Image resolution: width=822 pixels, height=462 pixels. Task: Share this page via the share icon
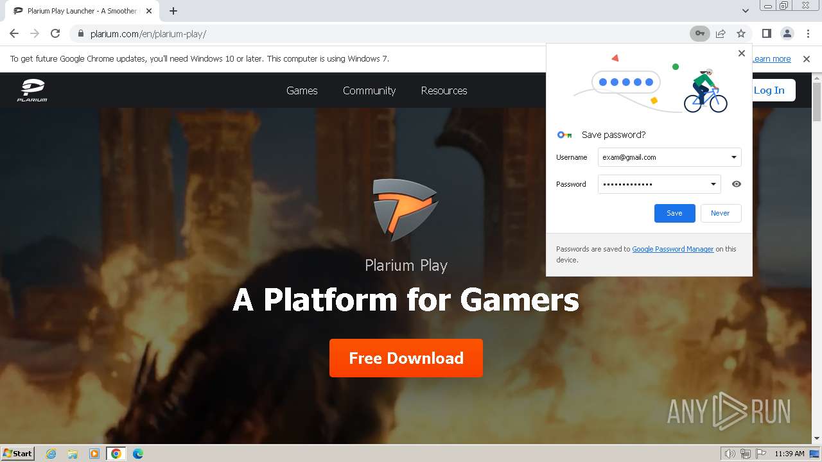[x=721, y=33]
